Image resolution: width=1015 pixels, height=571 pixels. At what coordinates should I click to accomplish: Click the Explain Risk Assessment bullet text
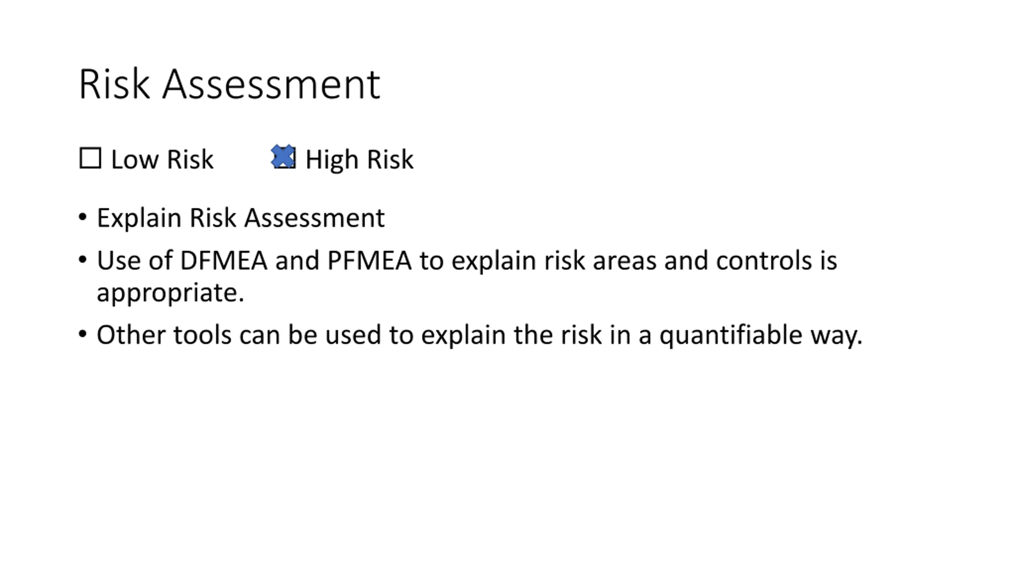coord(241,218)
